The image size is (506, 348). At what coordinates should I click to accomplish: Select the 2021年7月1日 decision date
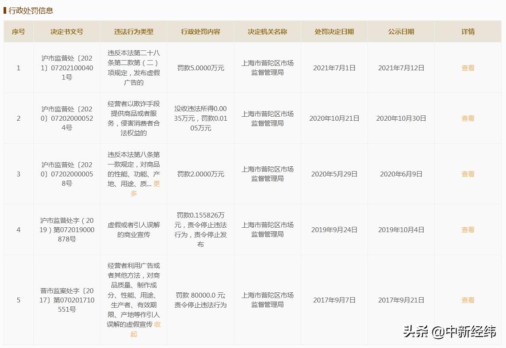point(334,68)
